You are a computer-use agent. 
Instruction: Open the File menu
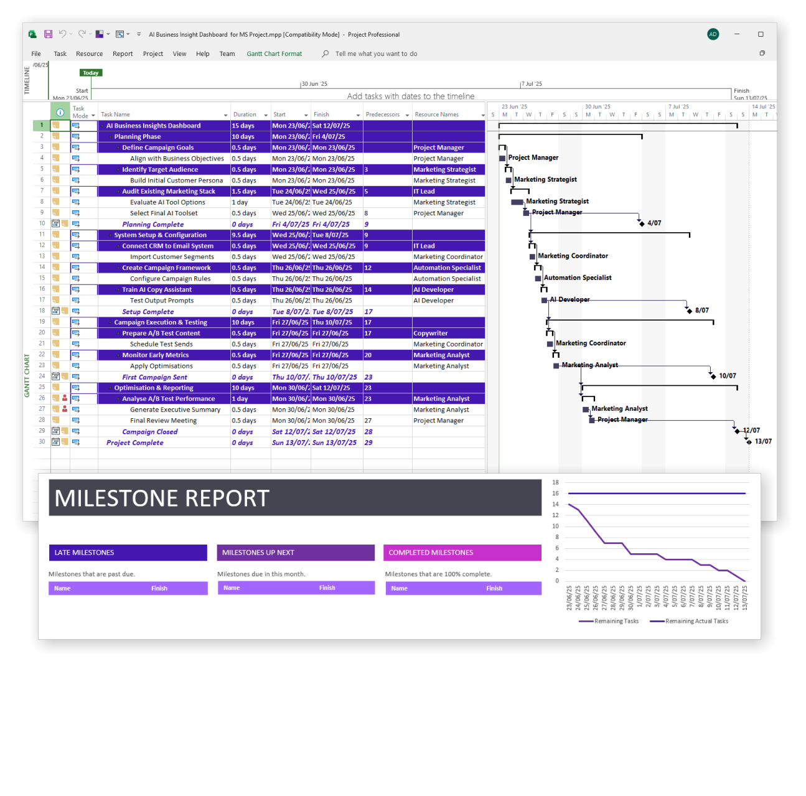[36, 54]
